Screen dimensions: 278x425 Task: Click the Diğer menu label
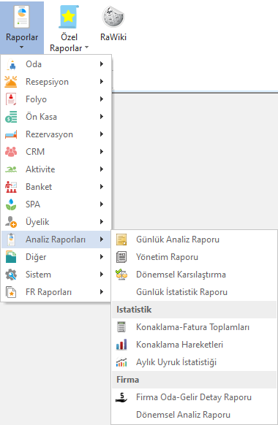tap(36, 257)
